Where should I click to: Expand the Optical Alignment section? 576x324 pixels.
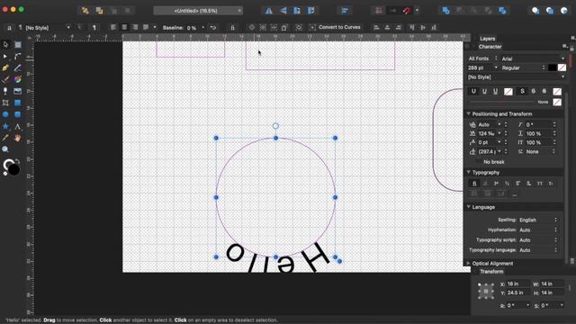[469, 264]
